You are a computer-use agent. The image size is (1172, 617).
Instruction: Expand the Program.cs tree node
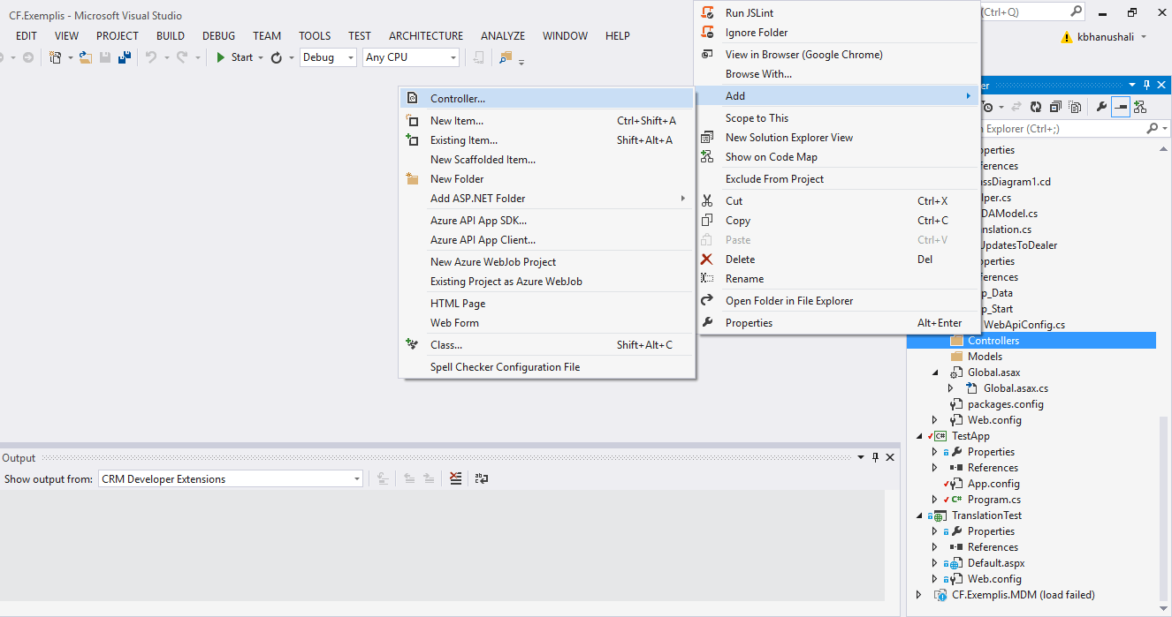(935, 500)
